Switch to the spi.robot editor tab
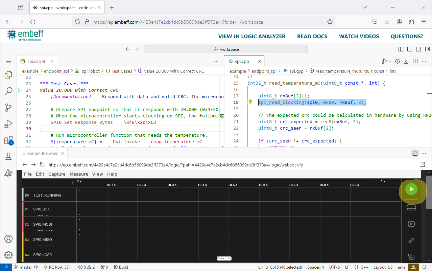Image resolution: width=432 pixels, height=271 pixels. point(37,61)
